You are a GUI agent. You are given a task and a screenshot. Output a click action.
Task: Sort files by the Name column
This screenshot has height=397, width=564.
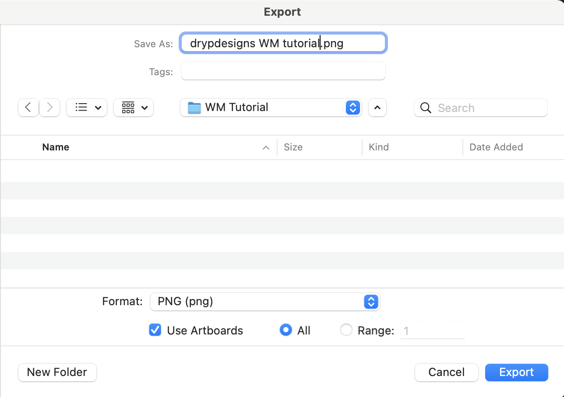(56, 147)
